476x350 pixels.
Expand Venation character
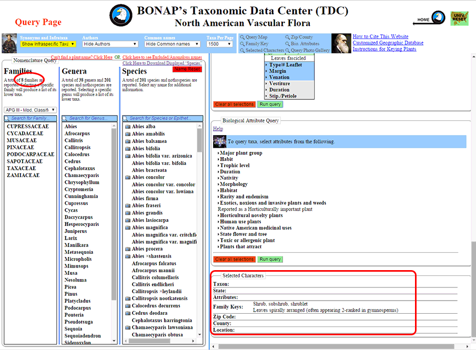279,77
